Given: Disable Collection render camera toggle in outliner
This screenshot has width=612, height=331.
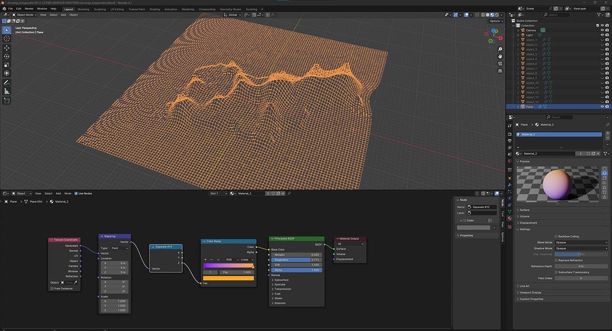Looking at the screenshot, I should click(x=607, y=25).
